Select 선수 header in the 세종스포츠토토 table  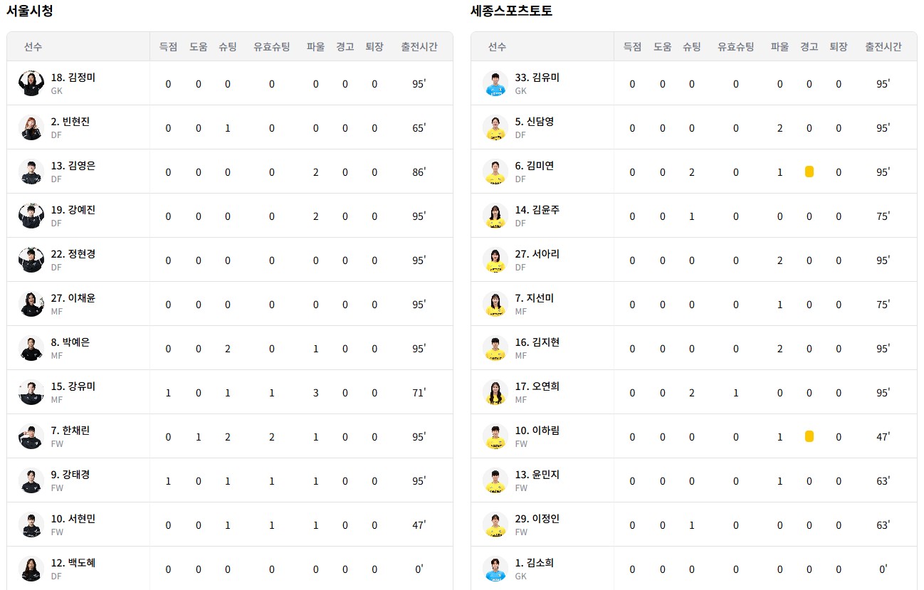point(498,47)
